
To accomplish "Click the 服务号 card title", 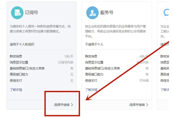I will (x=107, y=12).
